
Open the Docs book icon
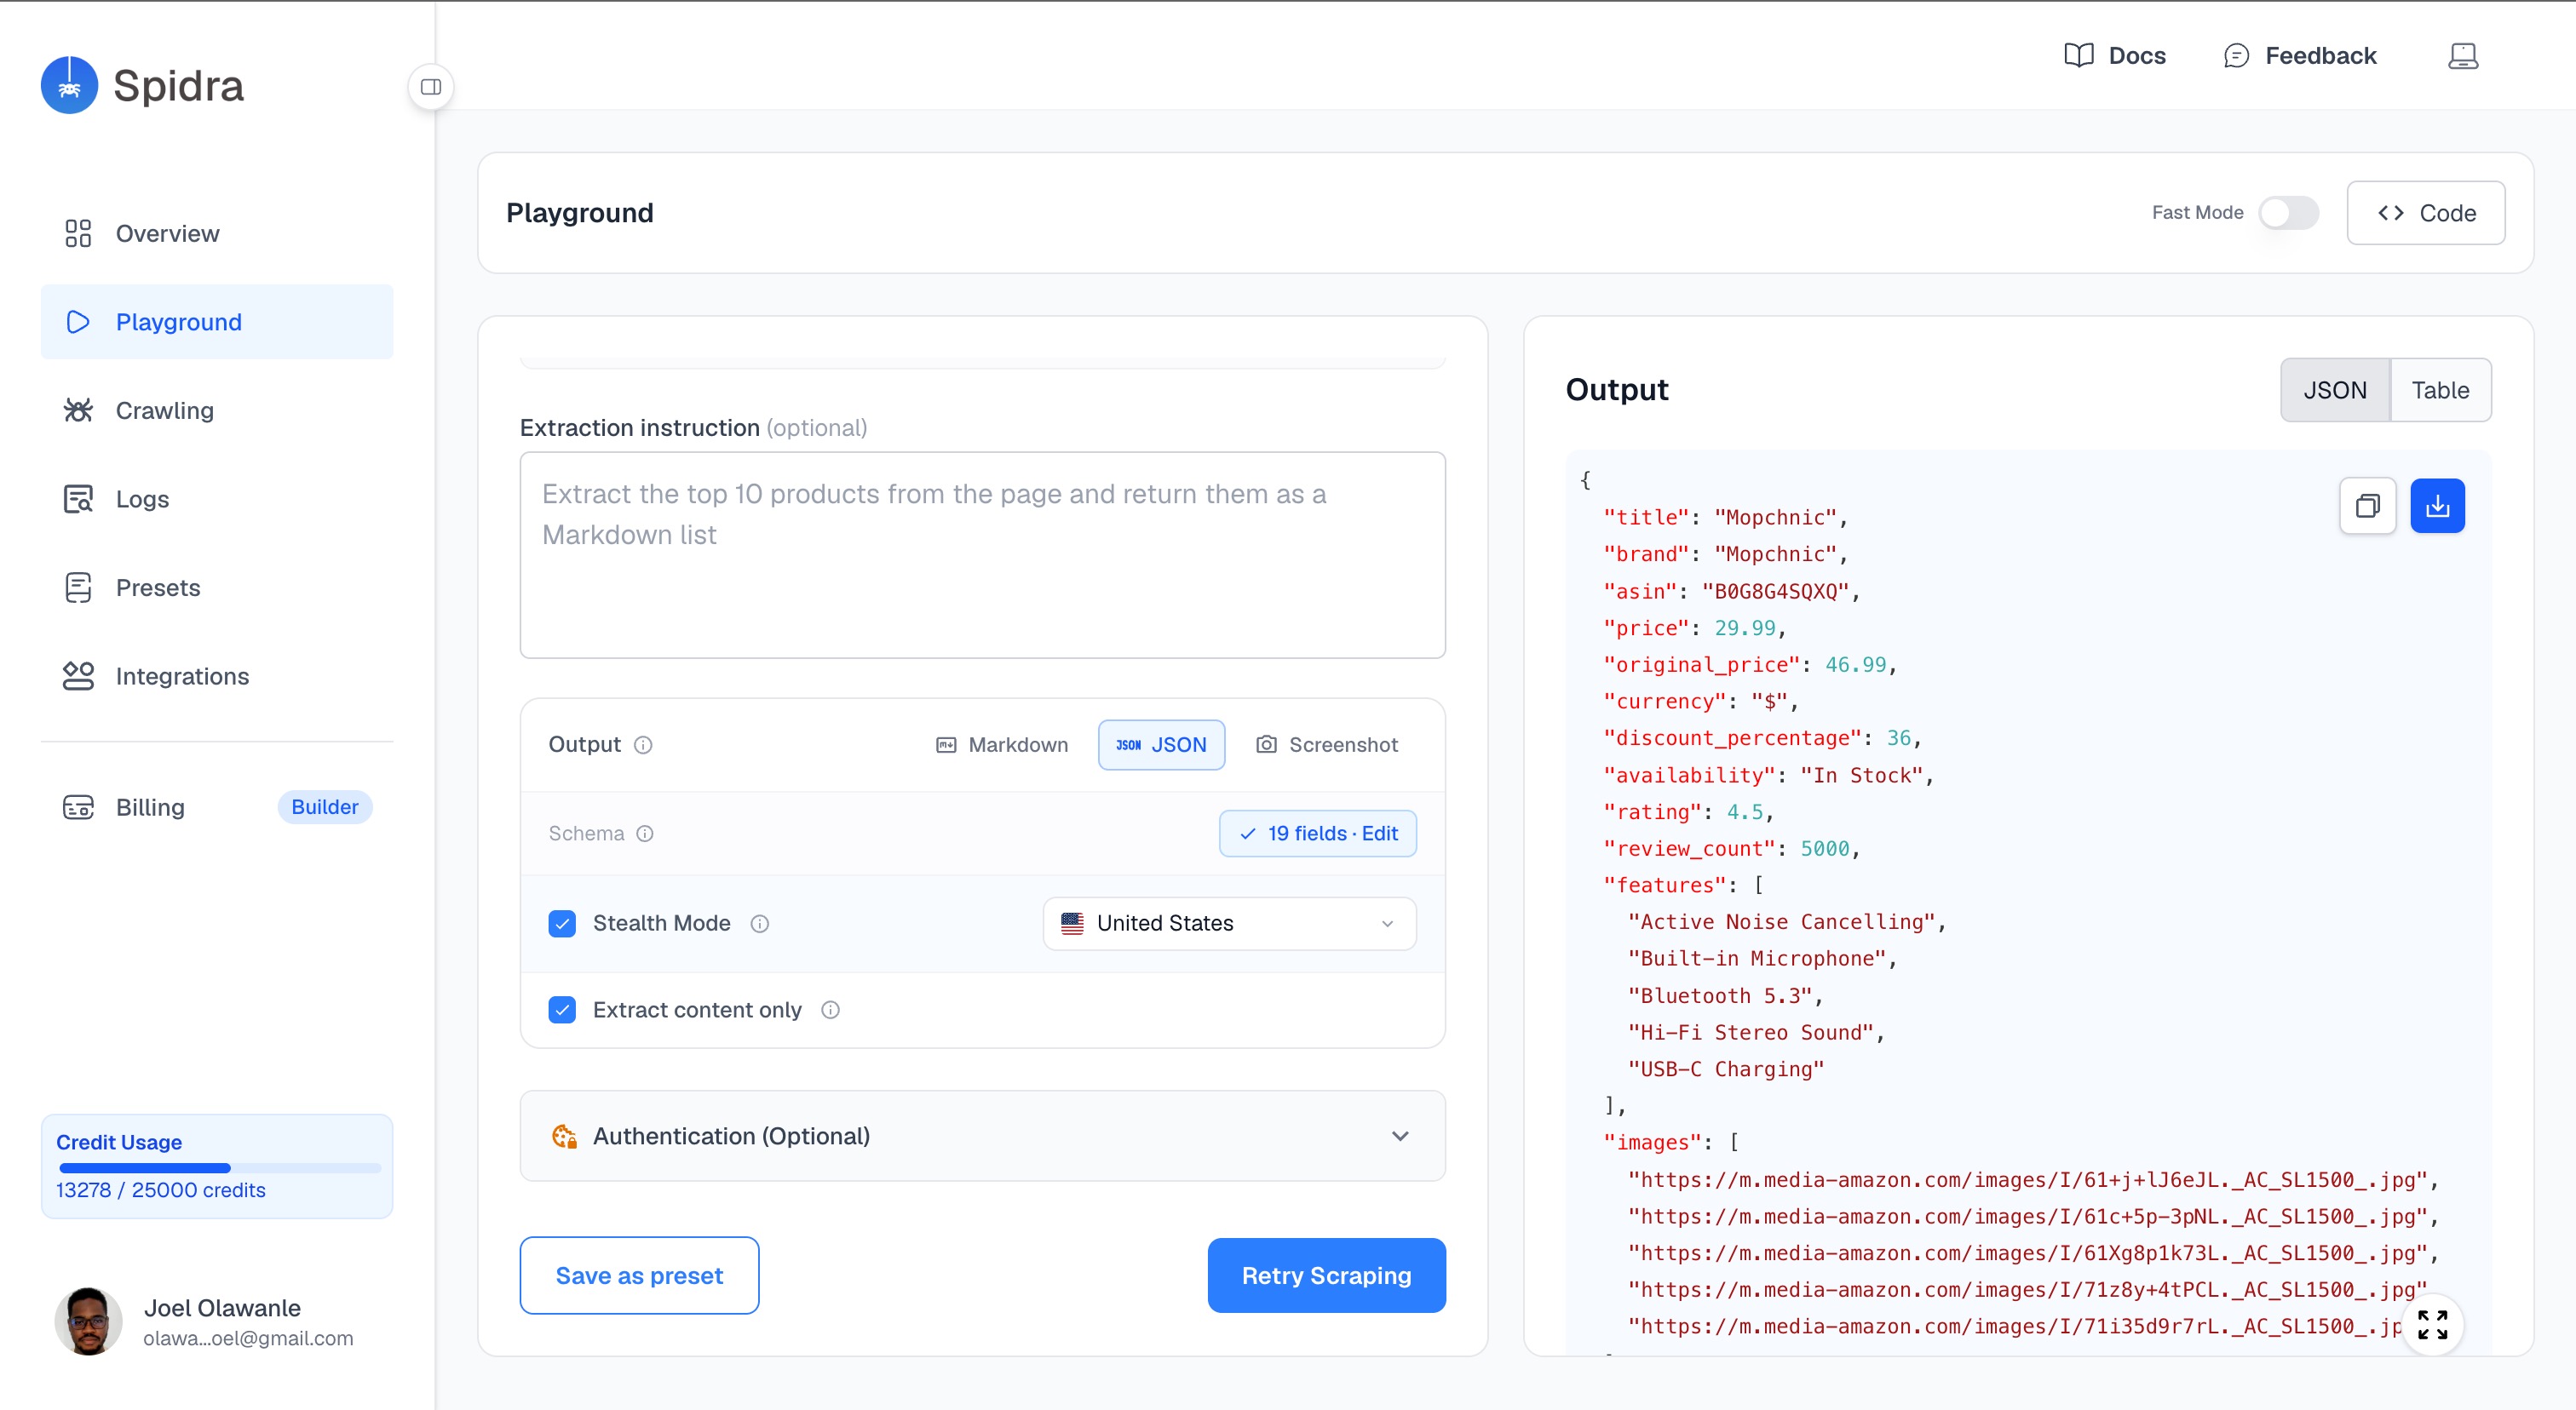pos(2079,55)
